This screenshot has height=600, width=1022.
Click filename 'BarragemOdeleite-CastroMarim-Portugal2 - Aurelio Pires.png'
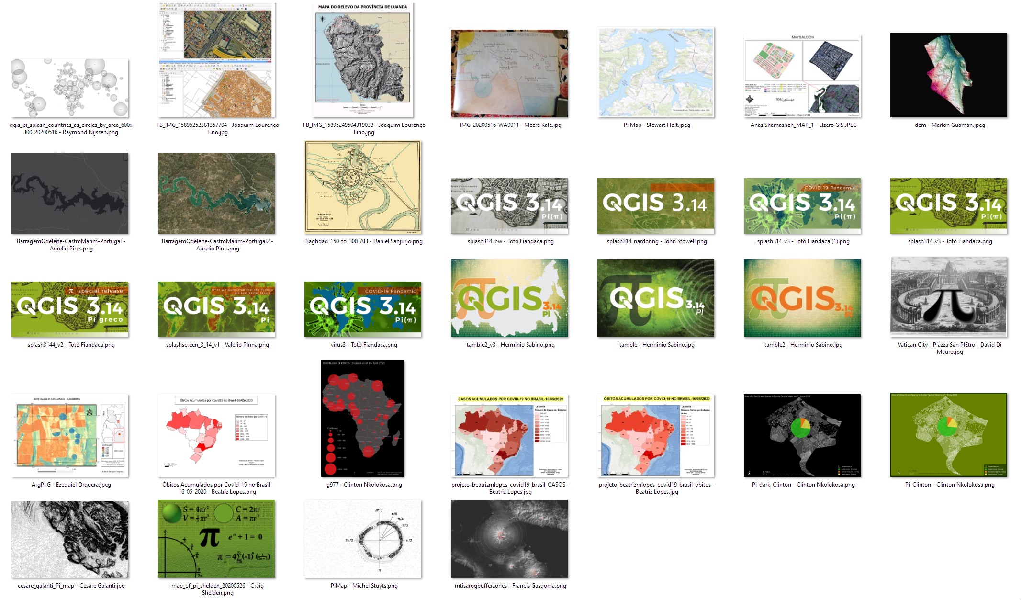pos(217,245)
